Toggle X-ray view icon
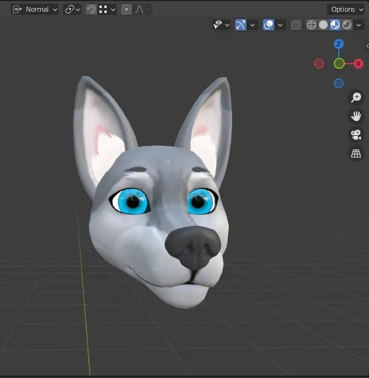 pyautogui.click(x=296, y=25)
